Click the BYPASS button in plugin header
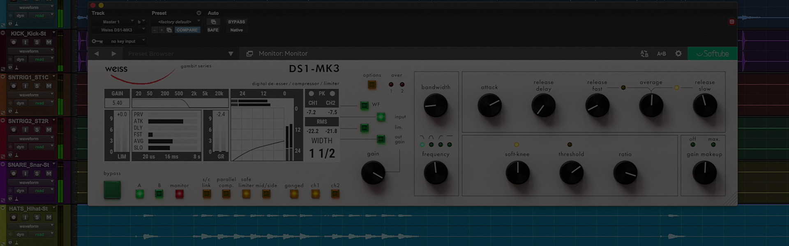This screenshot has width=789, height=246. (236, 22)
